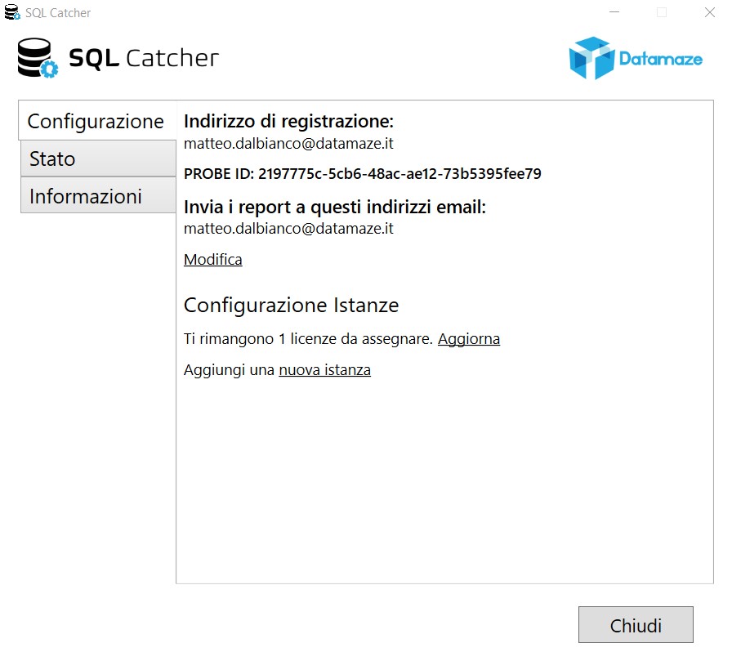Viewport: 732px width, 652px height.
Task: Click the registration email address text
Action: pos(288,143)
